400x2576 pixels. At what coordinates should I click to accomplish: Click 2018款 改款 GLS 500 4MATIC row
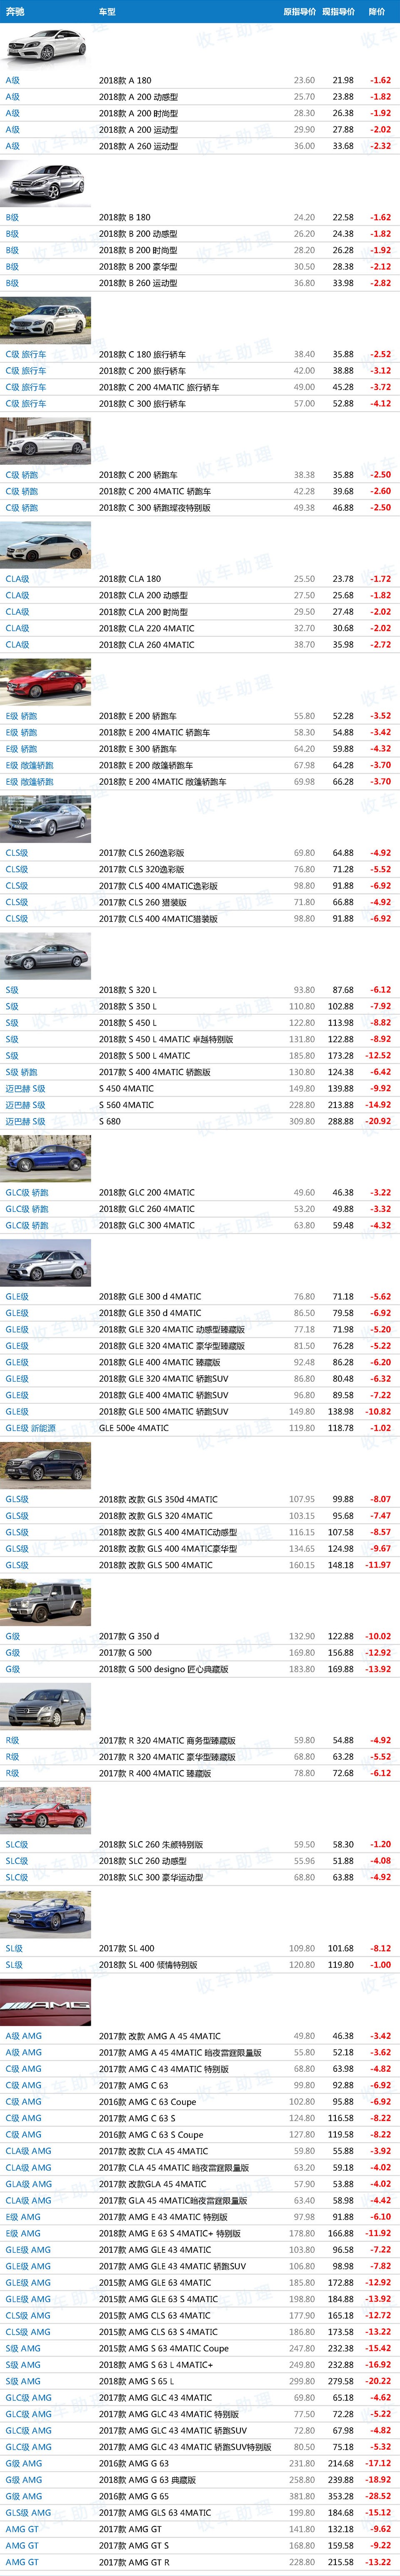pos(200,1565)
